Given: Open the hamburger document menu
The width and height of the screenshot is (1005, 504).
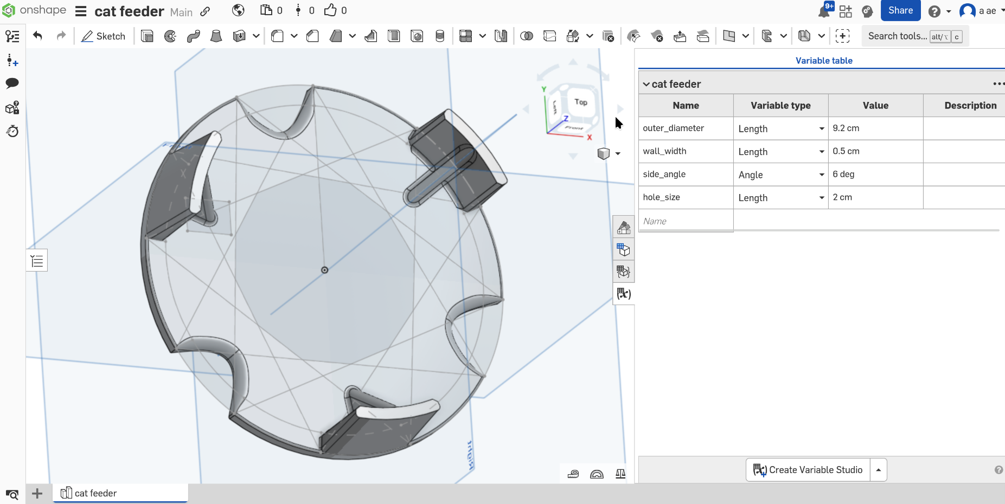Looking at the screenshot, I should pos(81,11).
